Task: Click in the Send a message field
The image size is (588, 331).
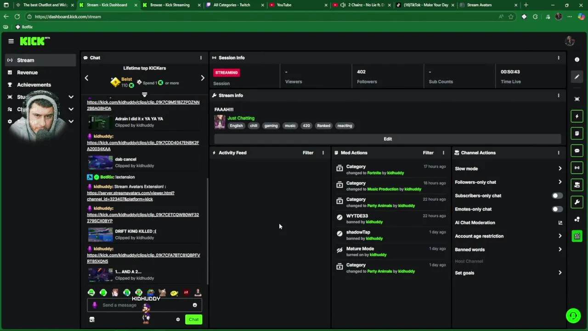Action: tap(145, 305)
